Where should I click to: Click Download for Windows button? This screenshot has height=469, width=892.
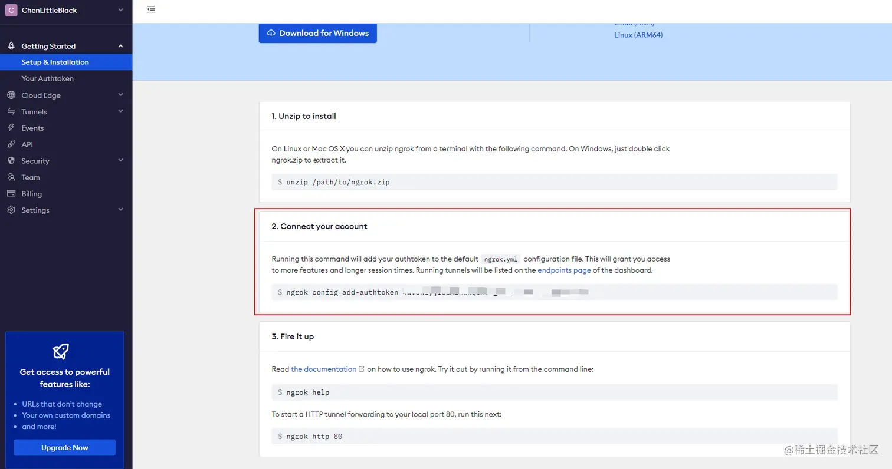pyautogui.click(x=317, y=33)
